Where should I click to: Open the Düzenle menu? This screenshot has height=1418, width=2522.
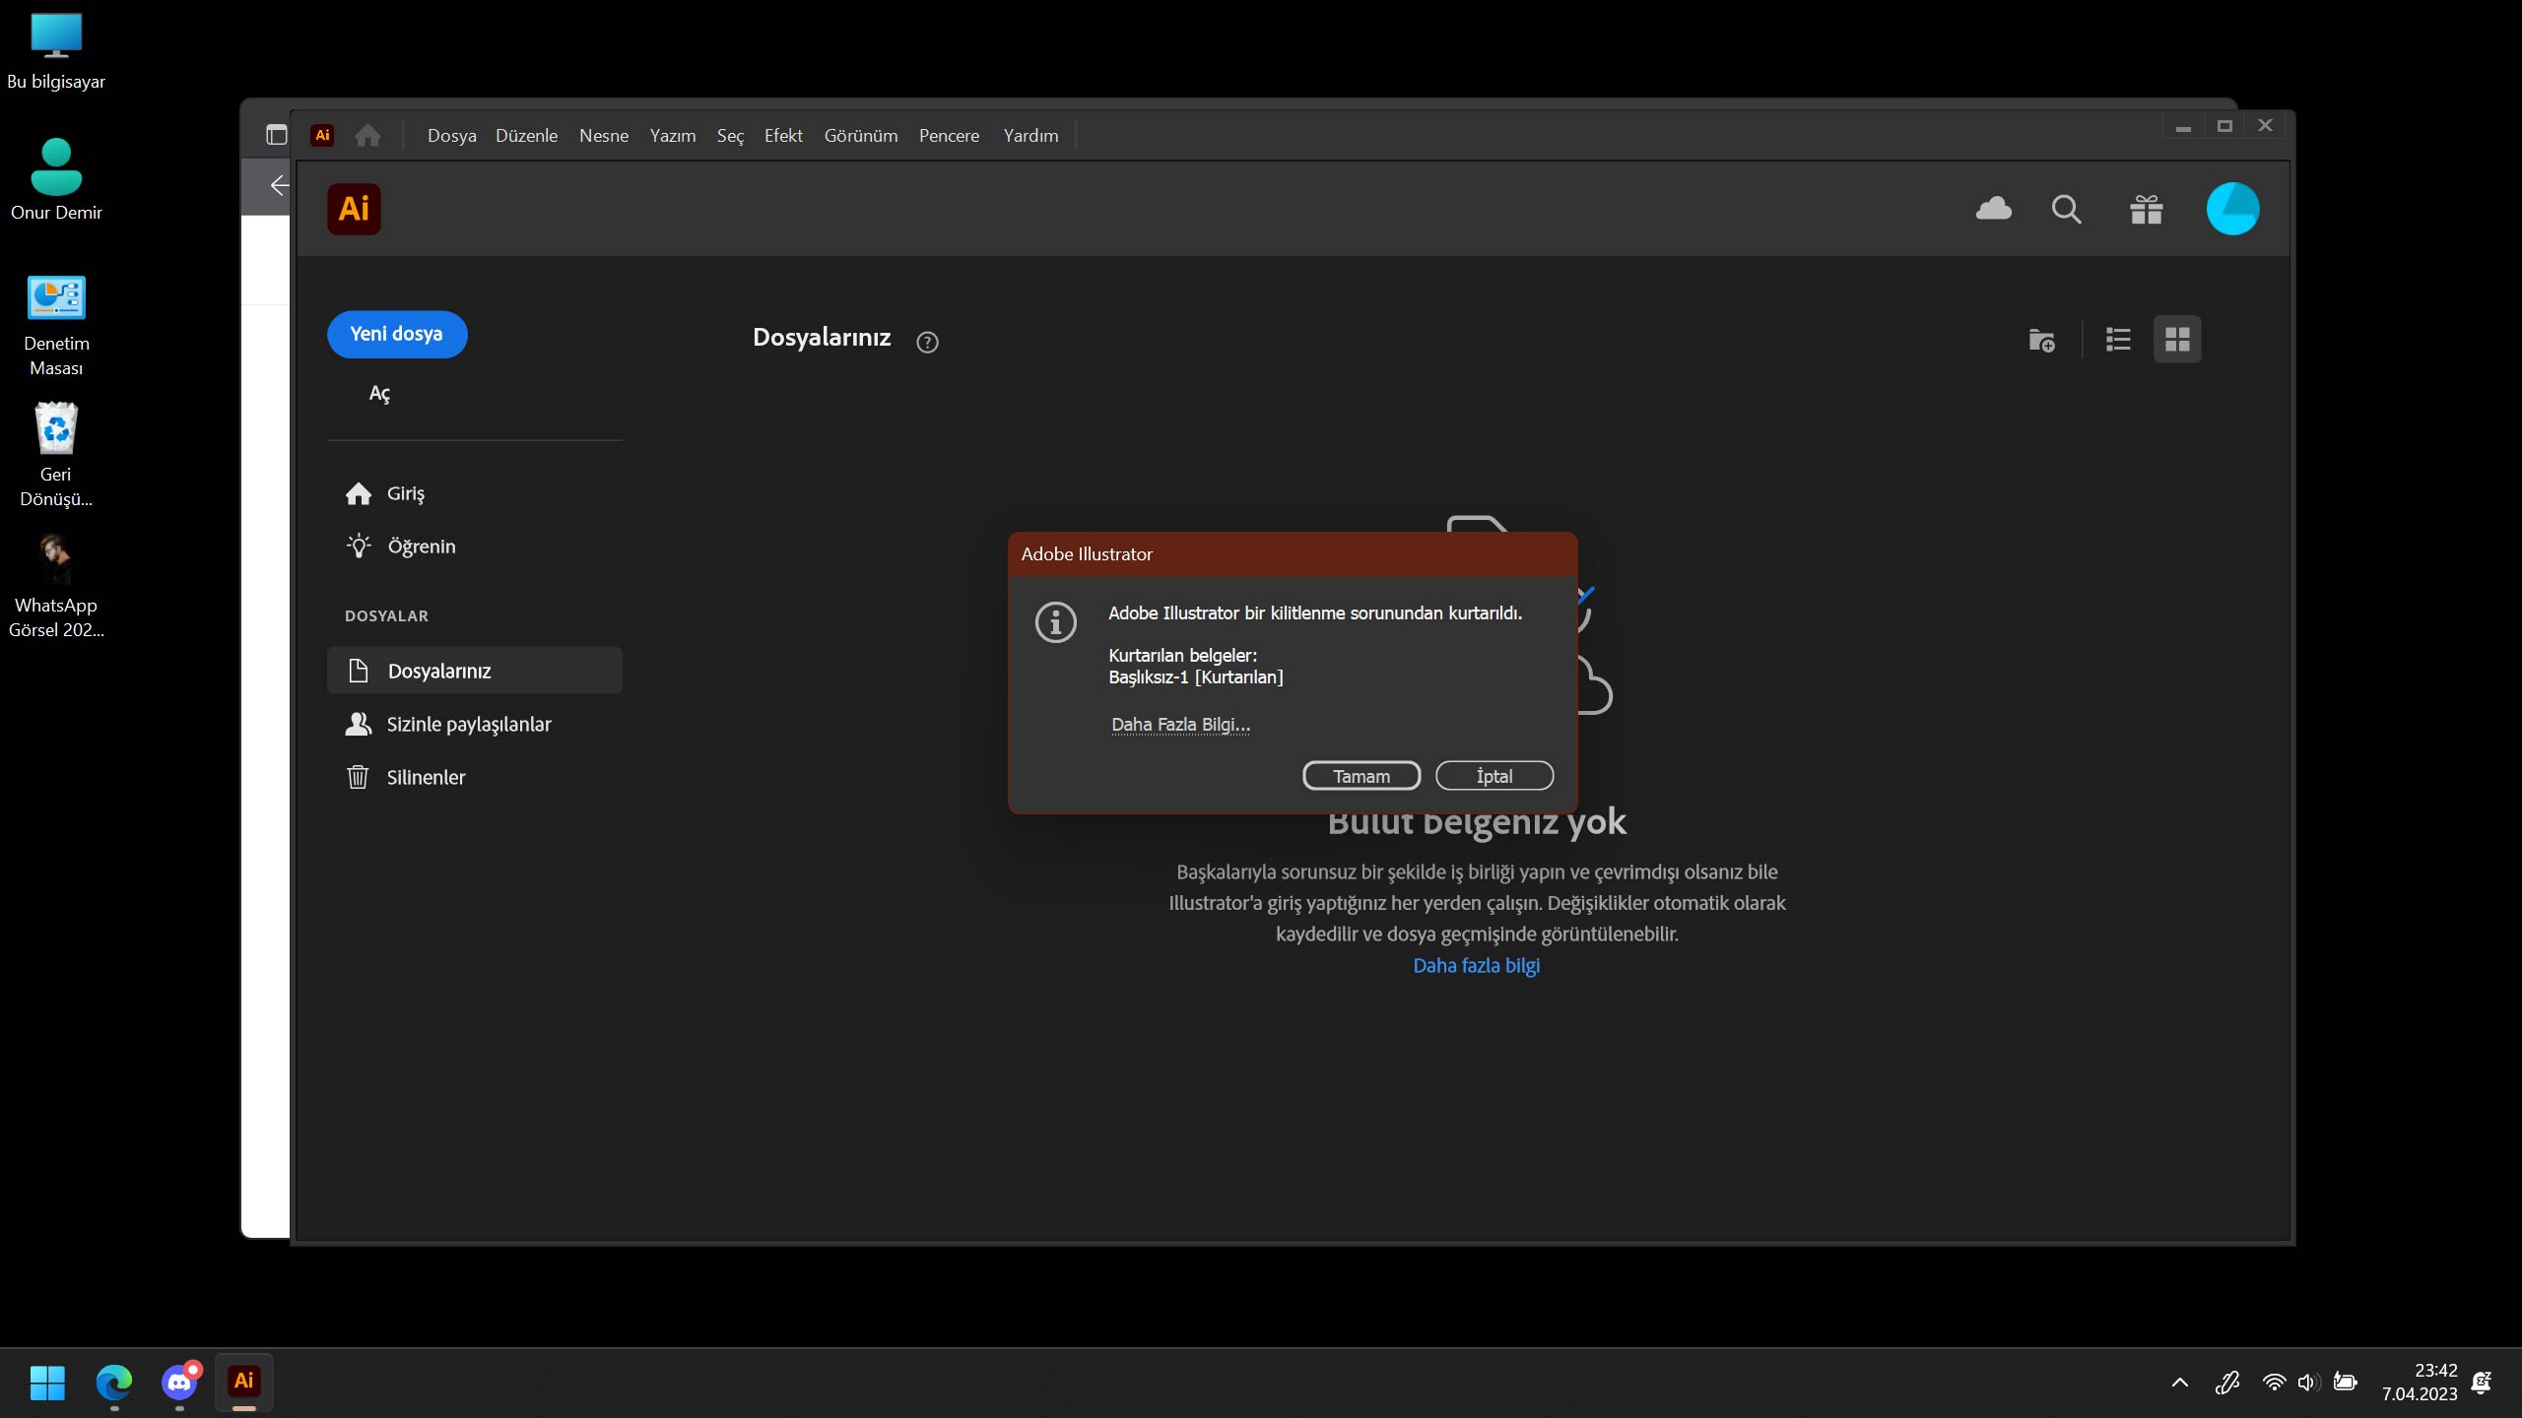[x=526, y=135]
